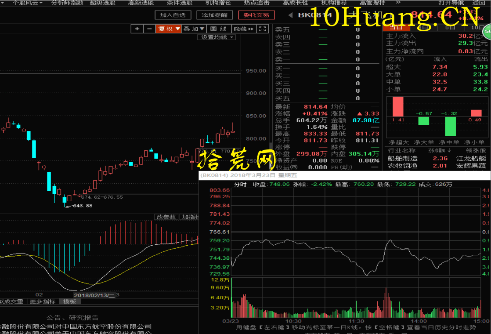Select 模板 tab

click(69, 301)
